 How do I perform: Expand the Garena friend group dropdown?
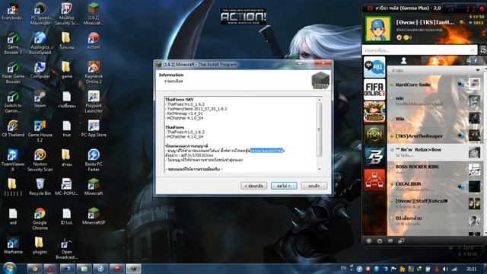click(478, 71)
